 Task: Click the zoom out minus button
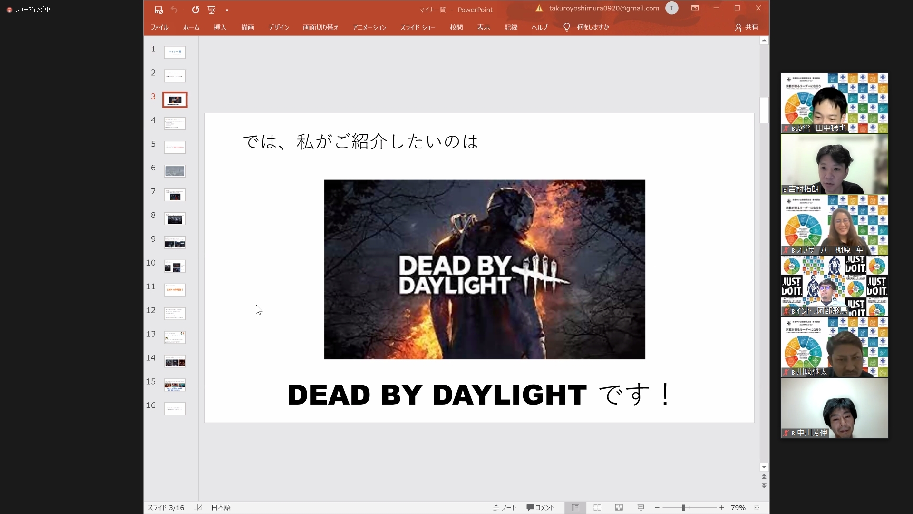click(657, 508)
